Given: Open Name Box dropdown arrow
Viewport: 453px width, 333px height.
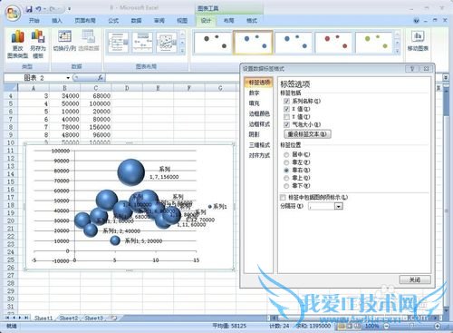Looking at the screenshot, I should (x=68, y=78).
